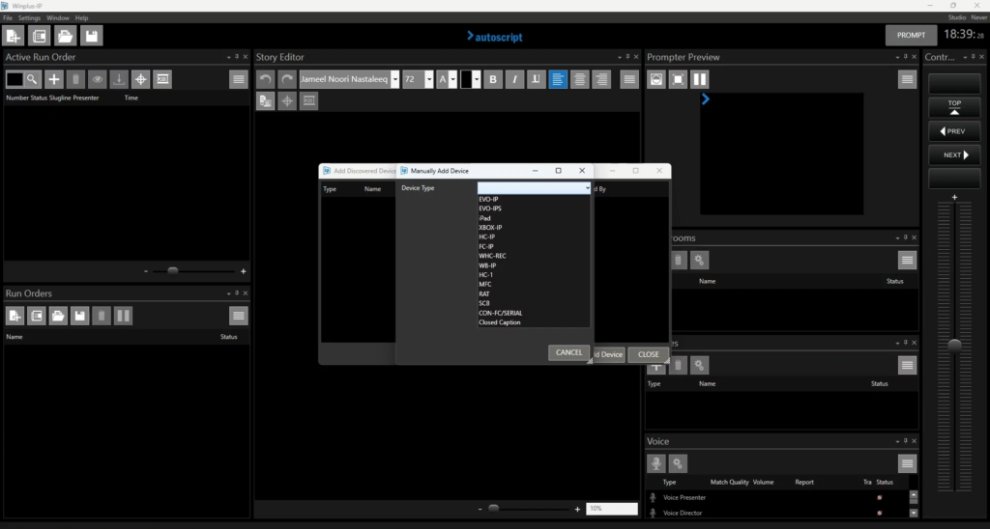Open the Settings menu
Screen dimensions: 990x529
pyautogui.click(x=29, y=17)
